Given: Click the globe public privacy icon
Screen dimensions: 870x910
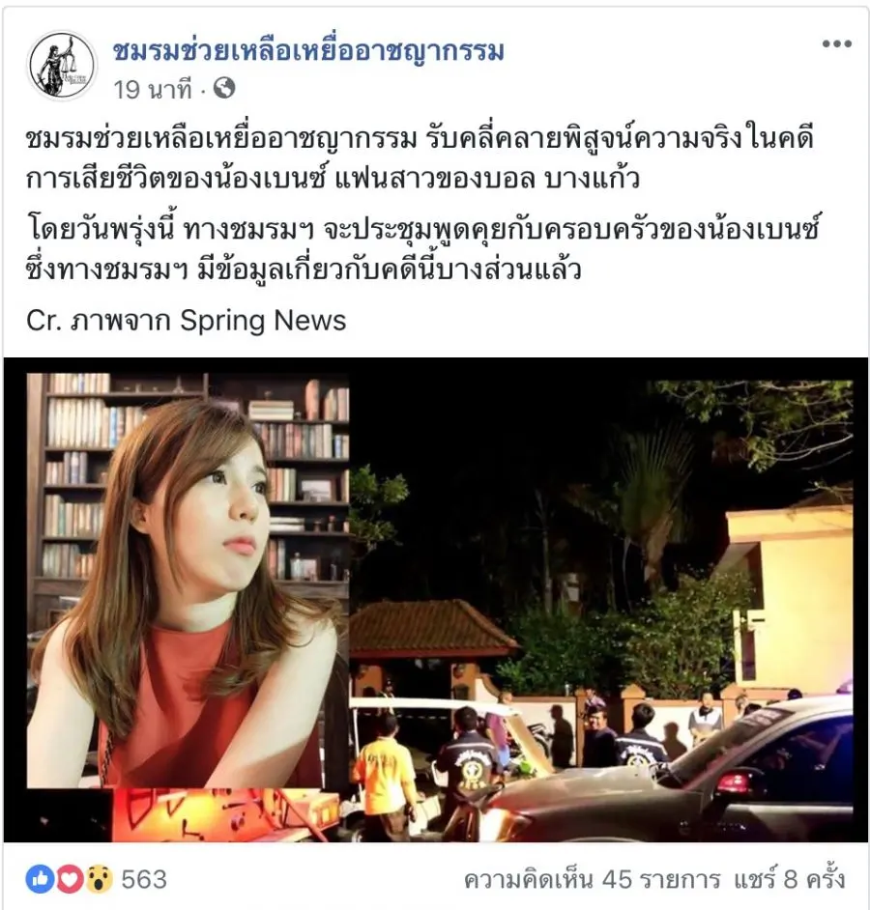Looking at the screenshot, I should coord(224,88).
